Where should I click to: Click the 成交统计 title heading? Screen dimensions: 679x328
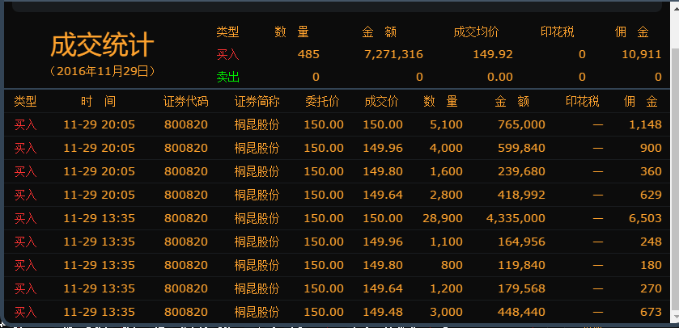[102, 45]
